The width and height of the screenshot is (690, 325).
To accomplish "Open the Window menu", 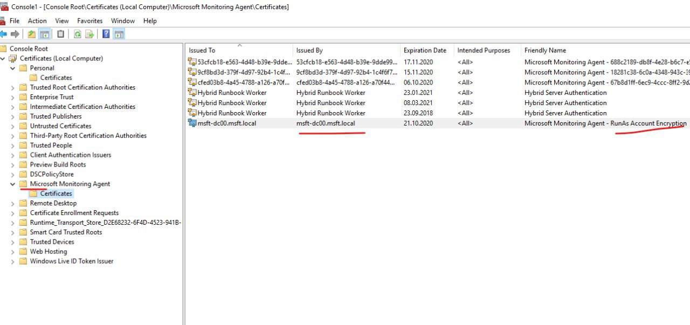I will coord(123,21).
